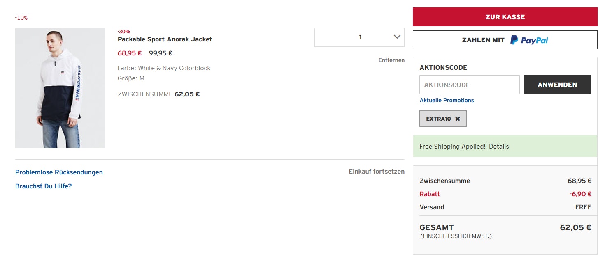Remove the EXTRA10 promo code with the X icon
Image resolution: width=605 pixels, height=259 pixels.
pyautogui.click(x=458, y=119)
